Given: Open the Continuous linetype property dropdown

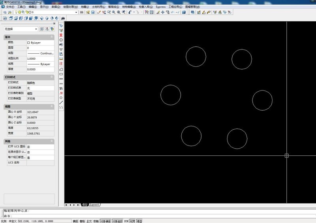Looking at the screenshot, I should [x=40, y=53].
